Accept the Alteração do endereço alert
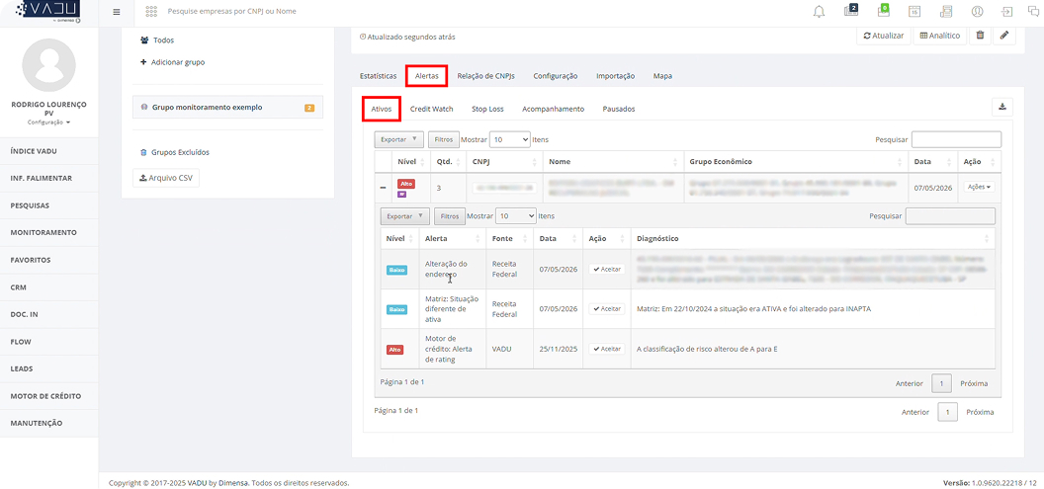 pyautogui.click(x=607, y=270)
